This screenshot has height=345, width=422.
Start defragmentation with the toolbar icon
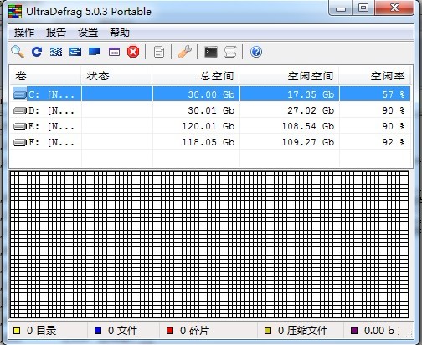click(x=56, y=52)
